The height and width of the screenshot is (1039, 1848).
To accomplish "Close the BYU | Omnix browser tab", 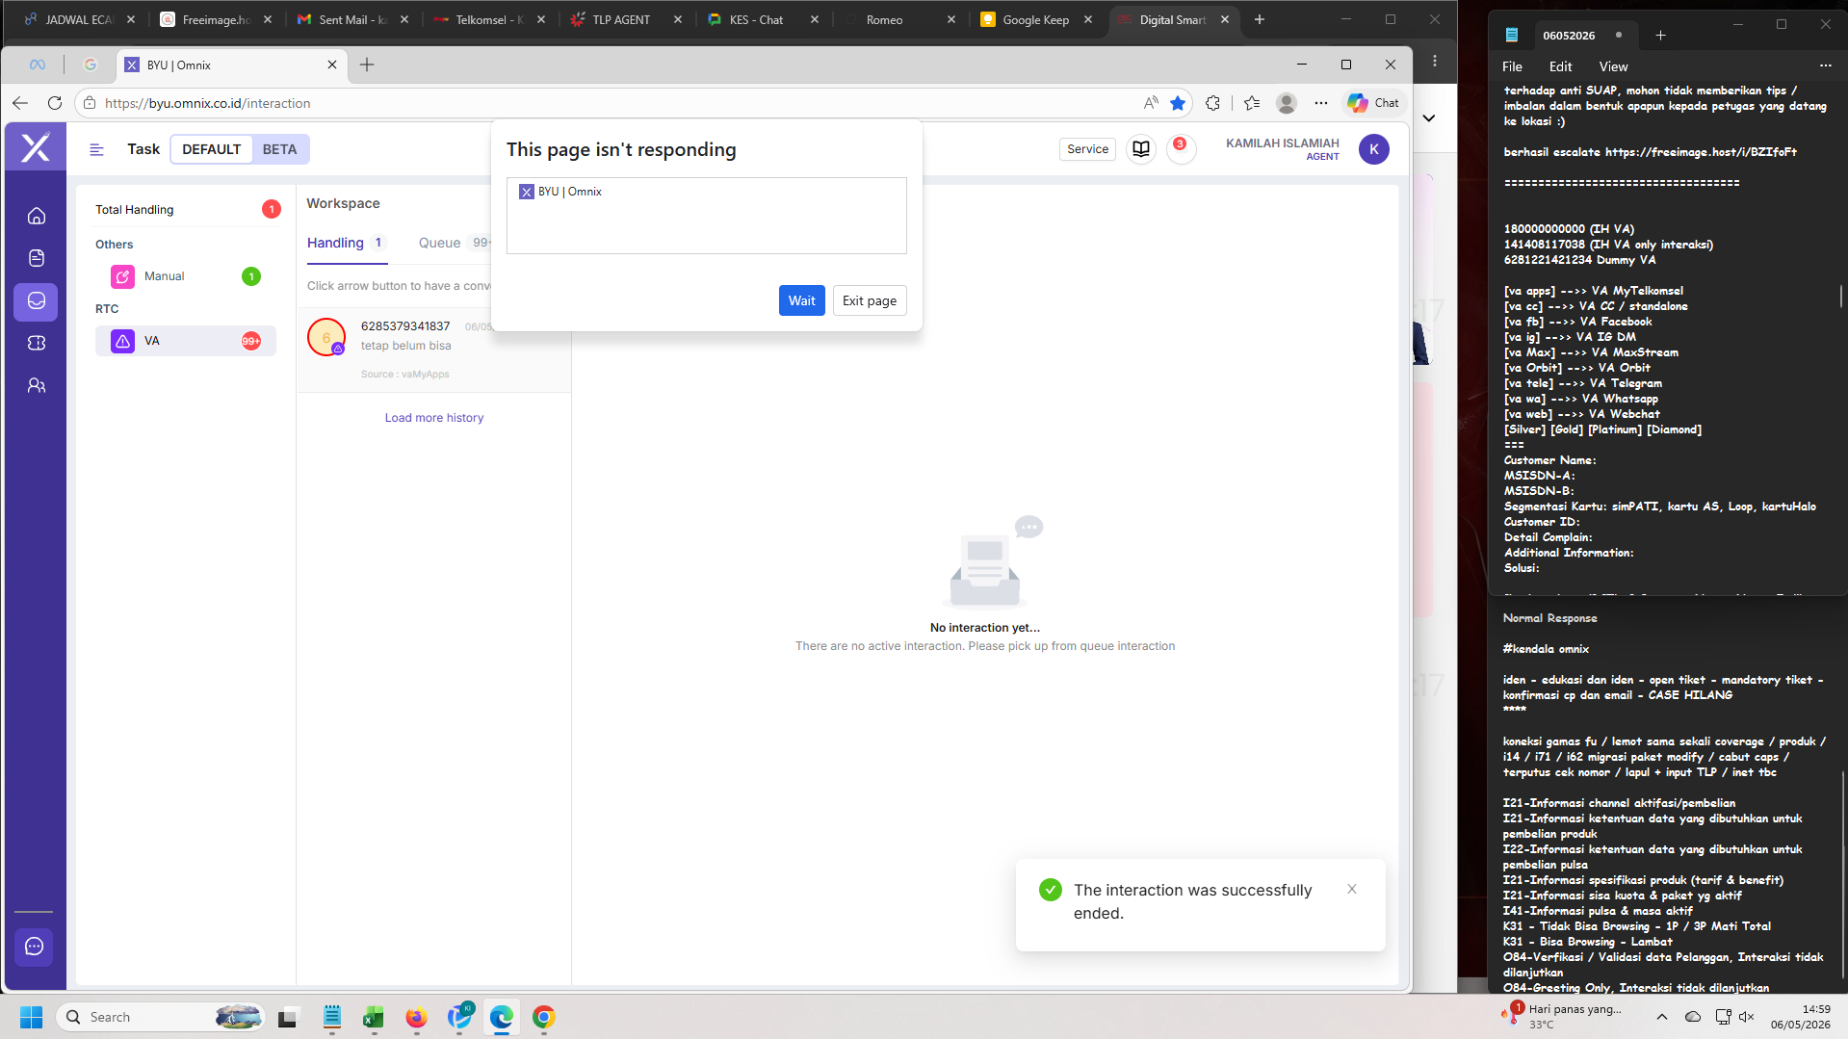I will pos(332,65).
